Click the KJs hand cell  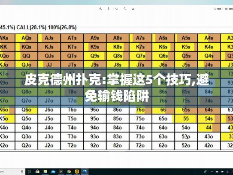(49, 47)
